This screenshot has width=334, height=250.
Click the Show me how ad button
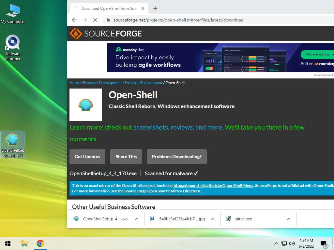(x=318, y=54)
